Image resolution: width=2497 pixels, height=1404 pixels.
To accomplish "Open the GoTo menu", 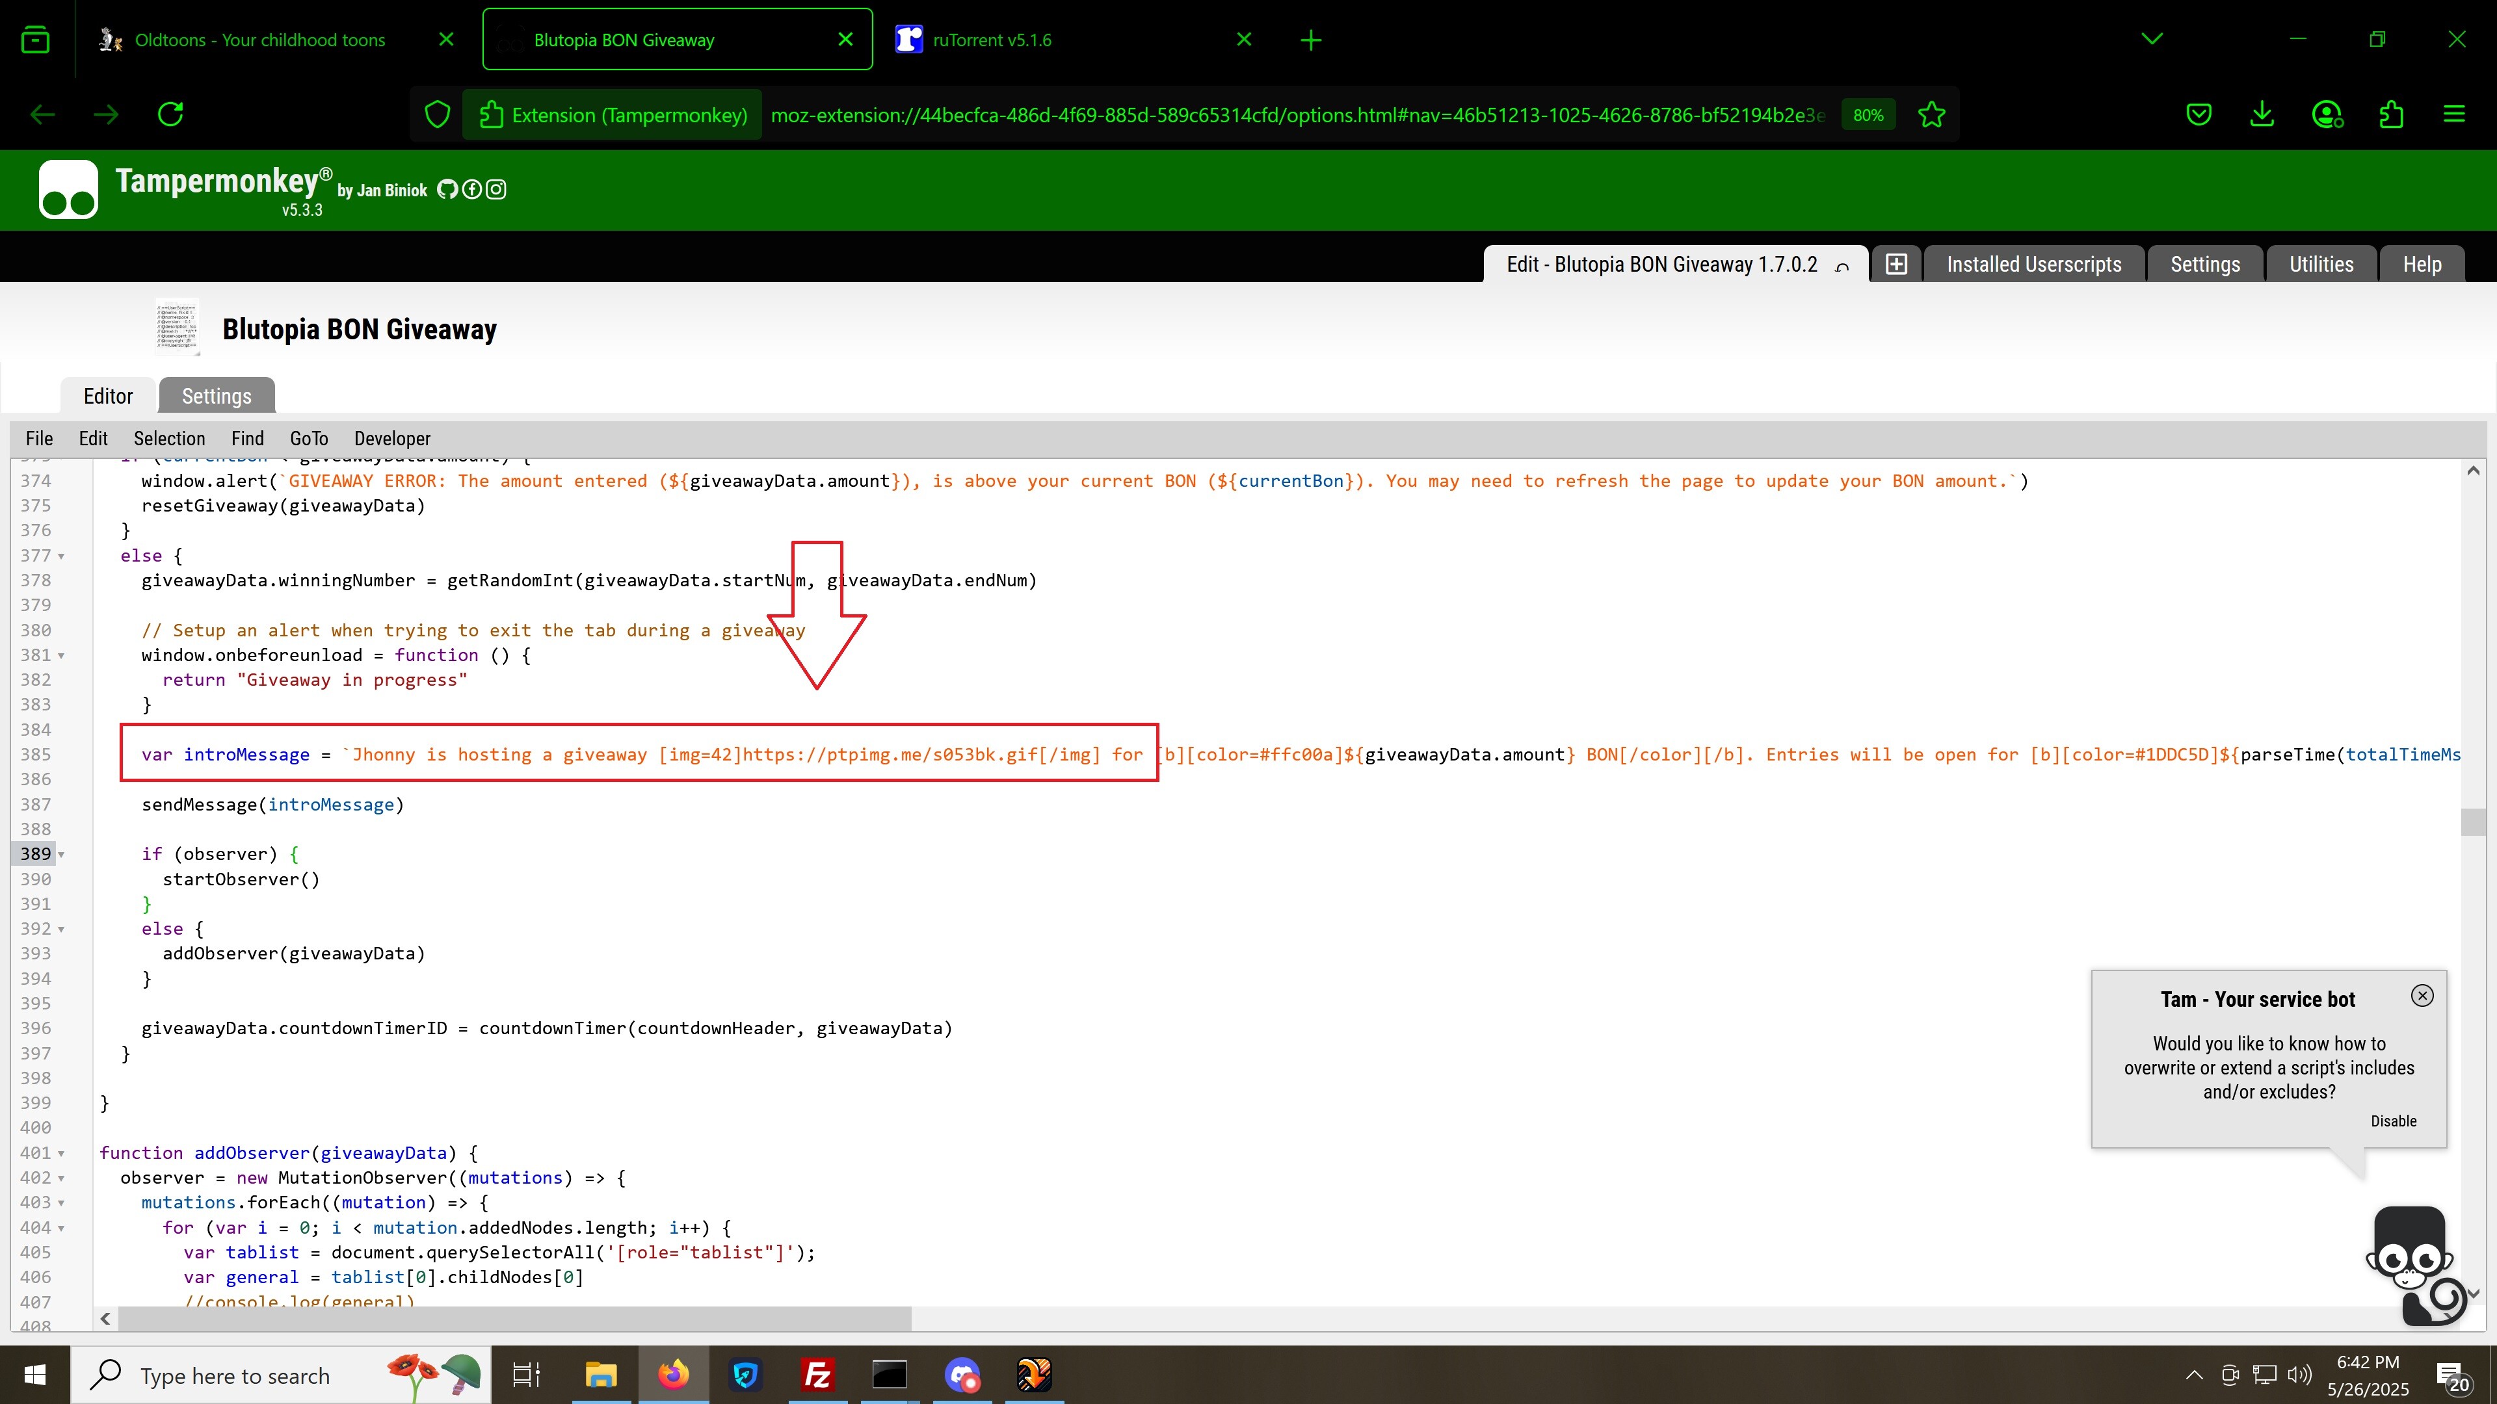I will tap(310, 438).
